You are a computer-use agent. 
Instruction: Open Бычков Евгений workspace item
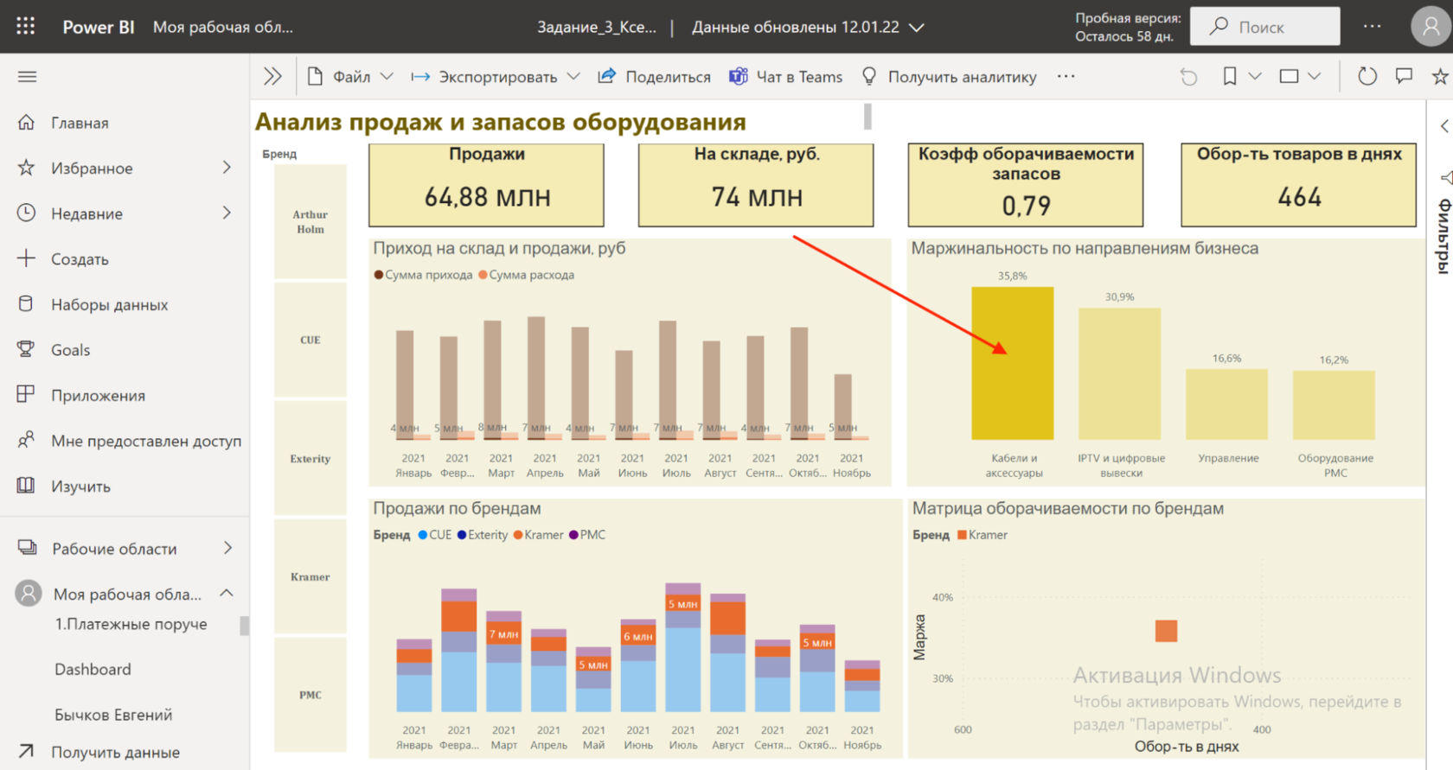click(x=113, y=715)
